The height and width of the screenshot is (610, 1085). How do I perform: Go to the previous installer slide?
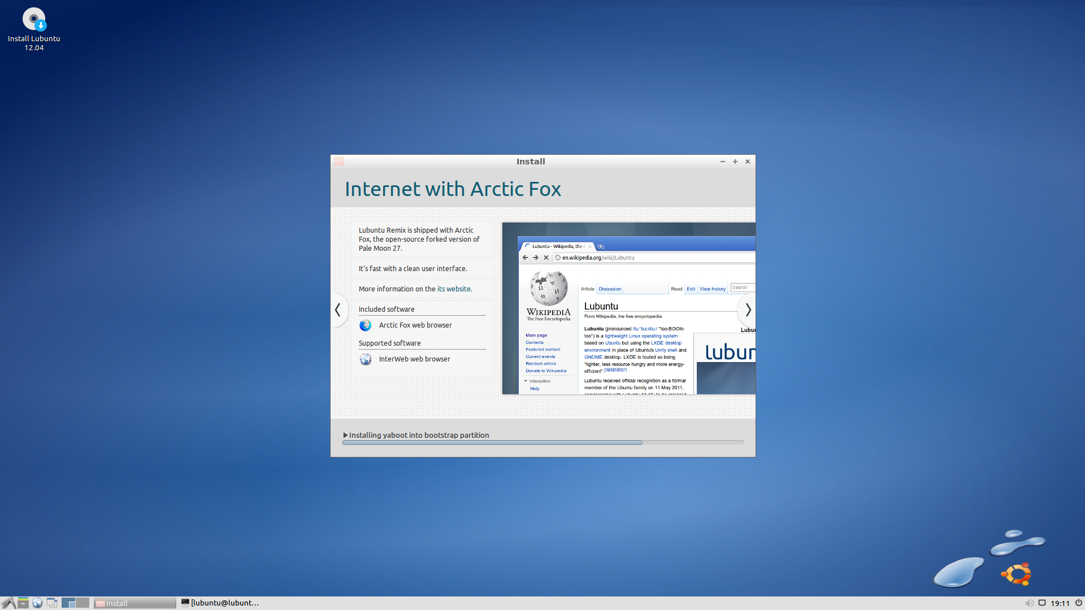click(x=338, y=310)
